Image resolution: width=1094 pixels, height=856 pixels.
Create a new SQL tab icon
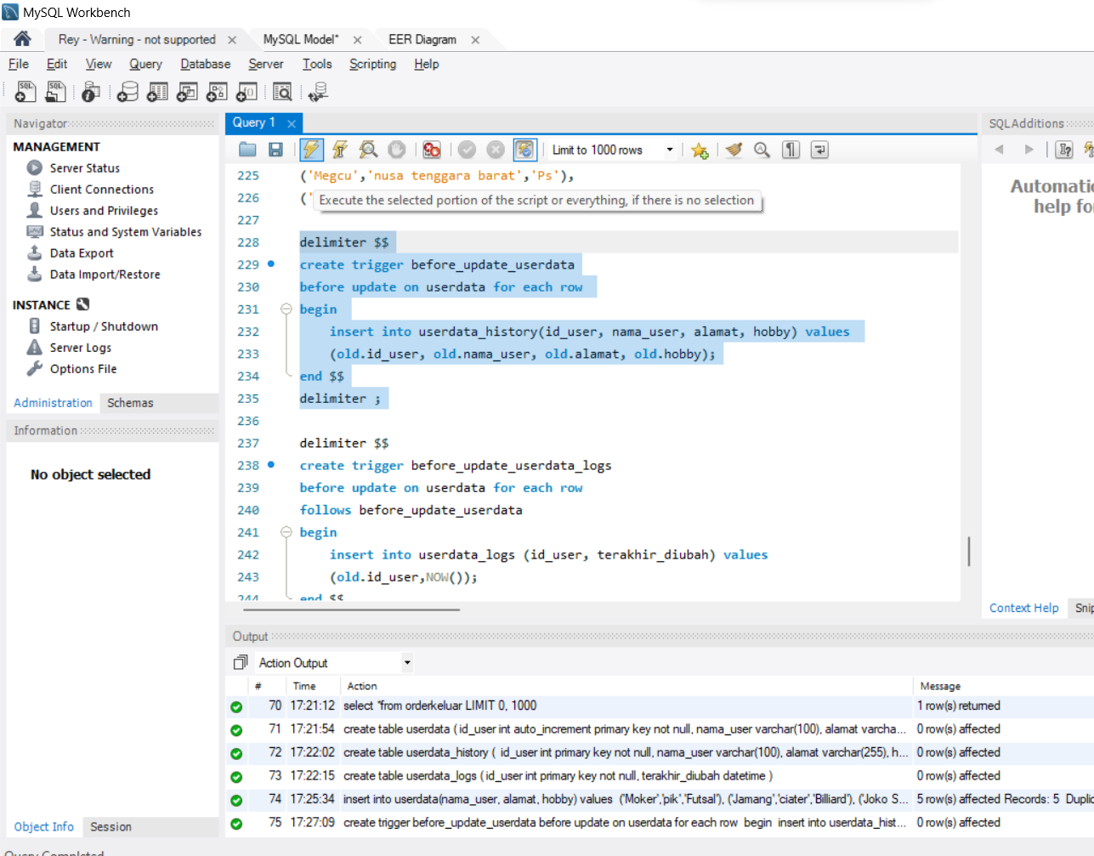[26, 92]
